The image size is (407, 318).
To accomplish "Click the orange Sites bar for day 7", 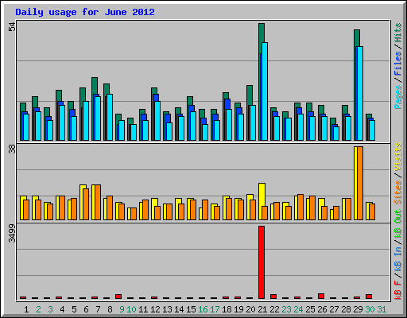I will (98, 203).
